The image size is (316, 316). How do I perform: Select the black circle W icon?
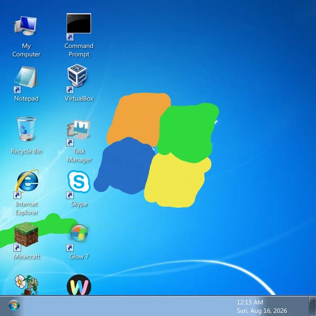pos(79,285)
